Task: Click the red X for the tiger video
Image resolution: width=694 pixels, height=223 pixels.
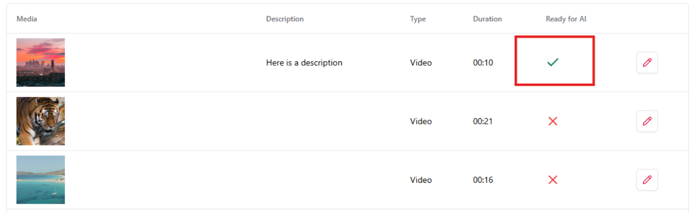Action: [553, 121]
